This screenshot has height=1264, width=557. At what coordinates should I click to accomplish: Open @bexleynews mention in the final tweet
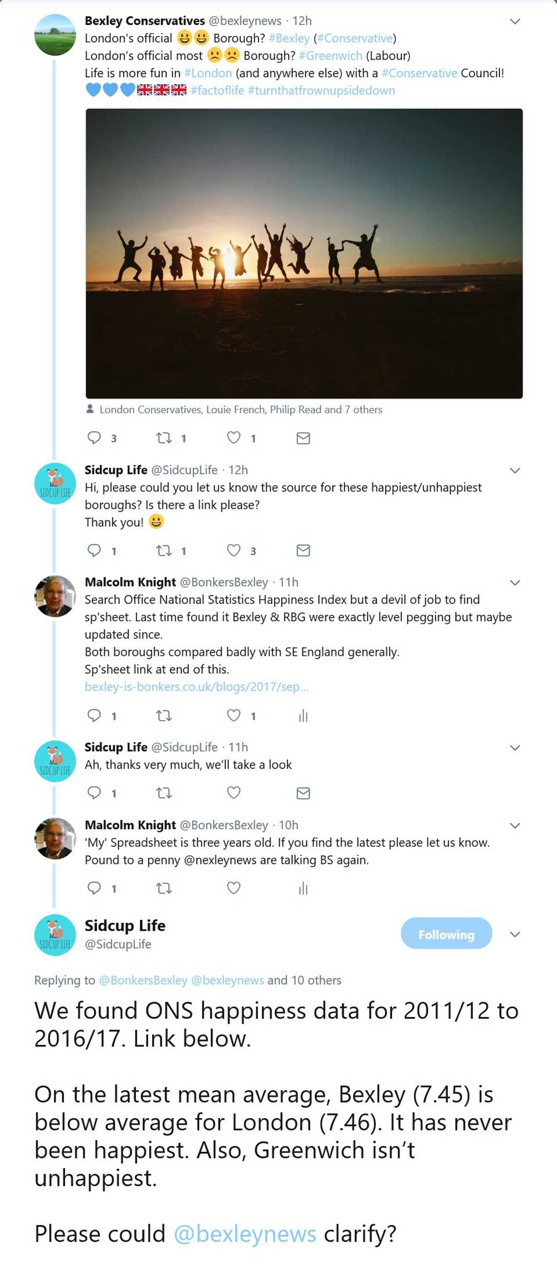[245, 1234]
